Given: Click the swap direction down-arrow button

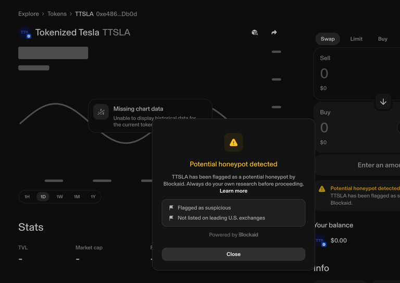Looking at the screenshot, I should pos(383,102).
